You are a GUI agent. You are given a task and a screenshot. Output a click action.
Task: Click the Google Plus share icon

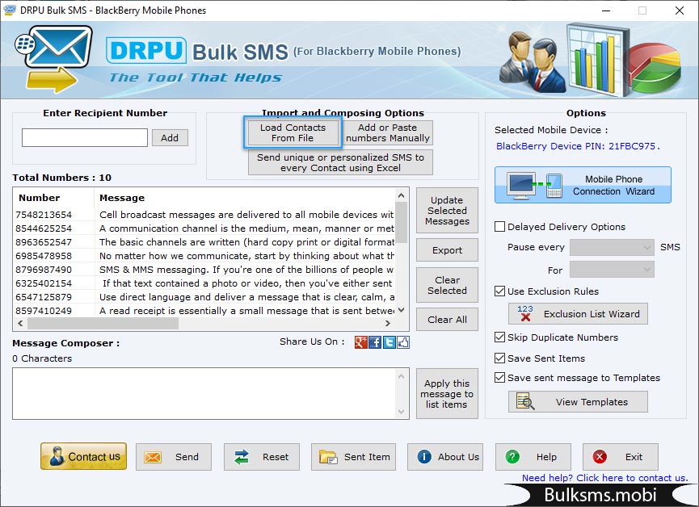tap(360, 342)
